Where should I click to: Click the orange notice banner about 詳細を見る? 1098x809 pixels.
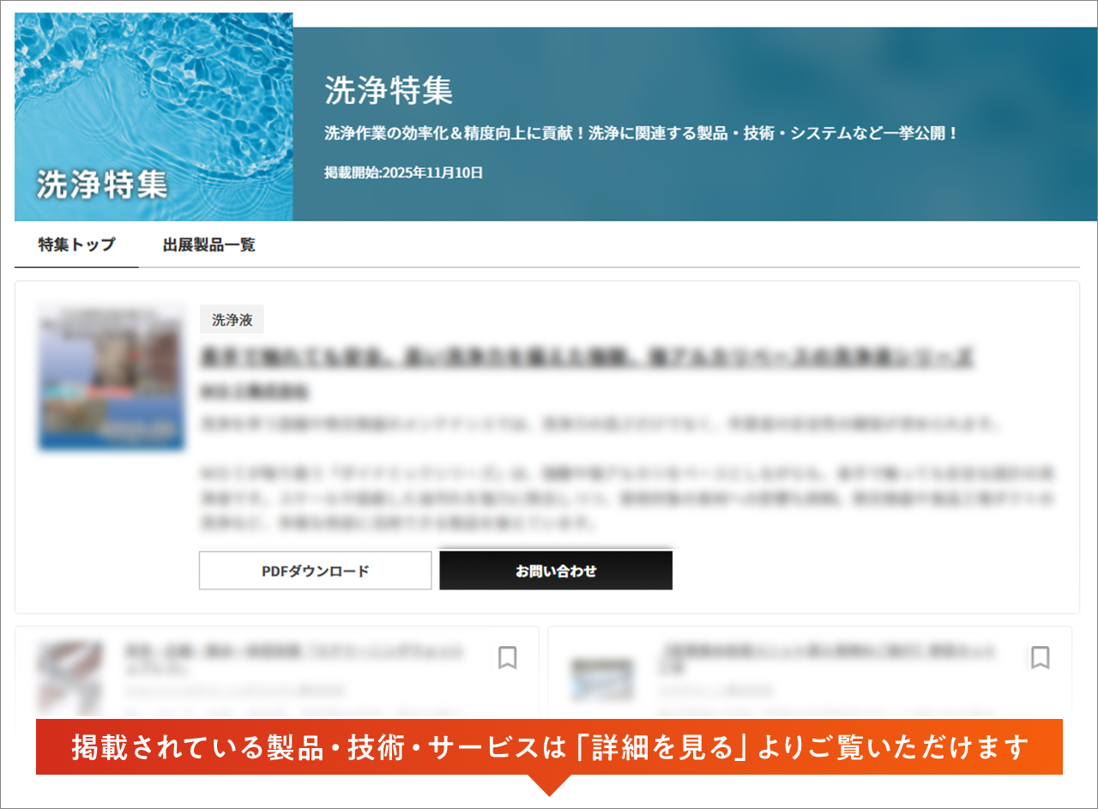click(548, 747)
